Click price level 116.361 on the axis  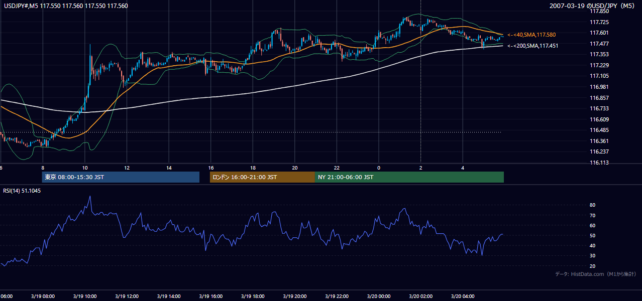[599, 141]
